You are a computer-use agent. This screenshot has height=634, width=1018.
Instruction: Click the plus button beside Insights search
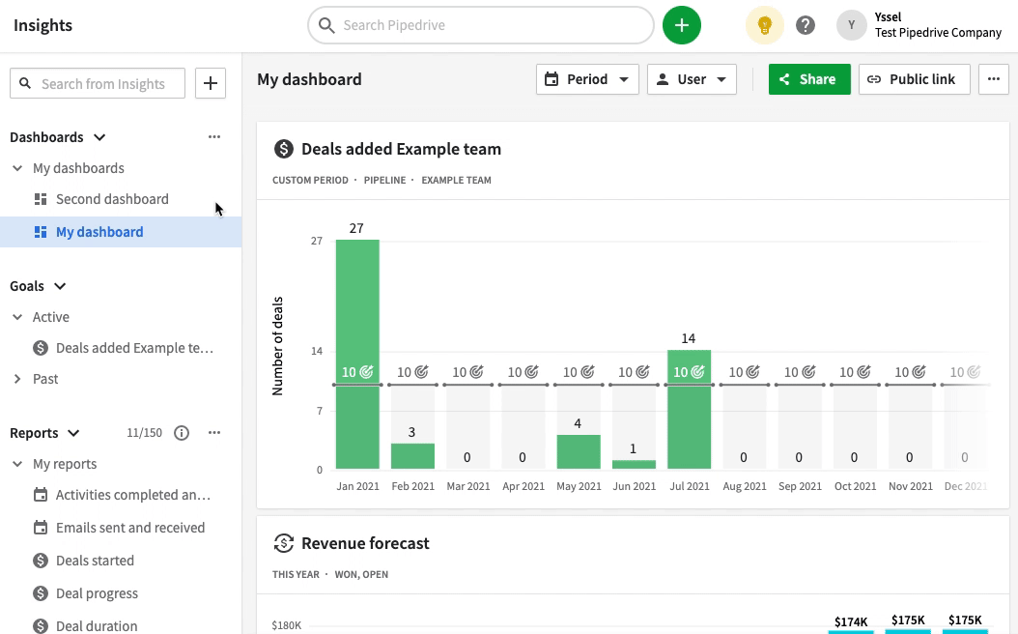point(211,83)
